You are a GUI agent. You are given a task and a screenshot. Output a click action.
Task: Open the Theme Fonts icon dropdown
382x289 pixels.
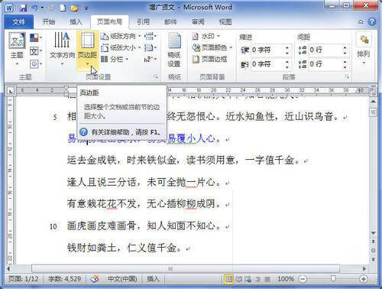tap(36, 51)
